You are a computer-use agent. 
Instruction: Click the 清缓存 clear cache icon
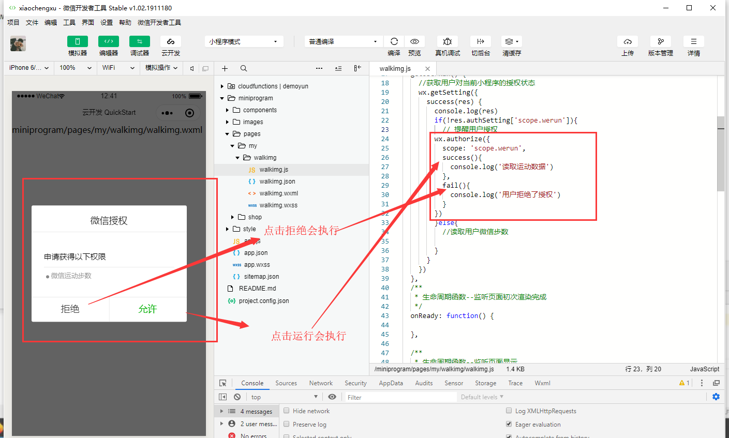pos(512,41)
